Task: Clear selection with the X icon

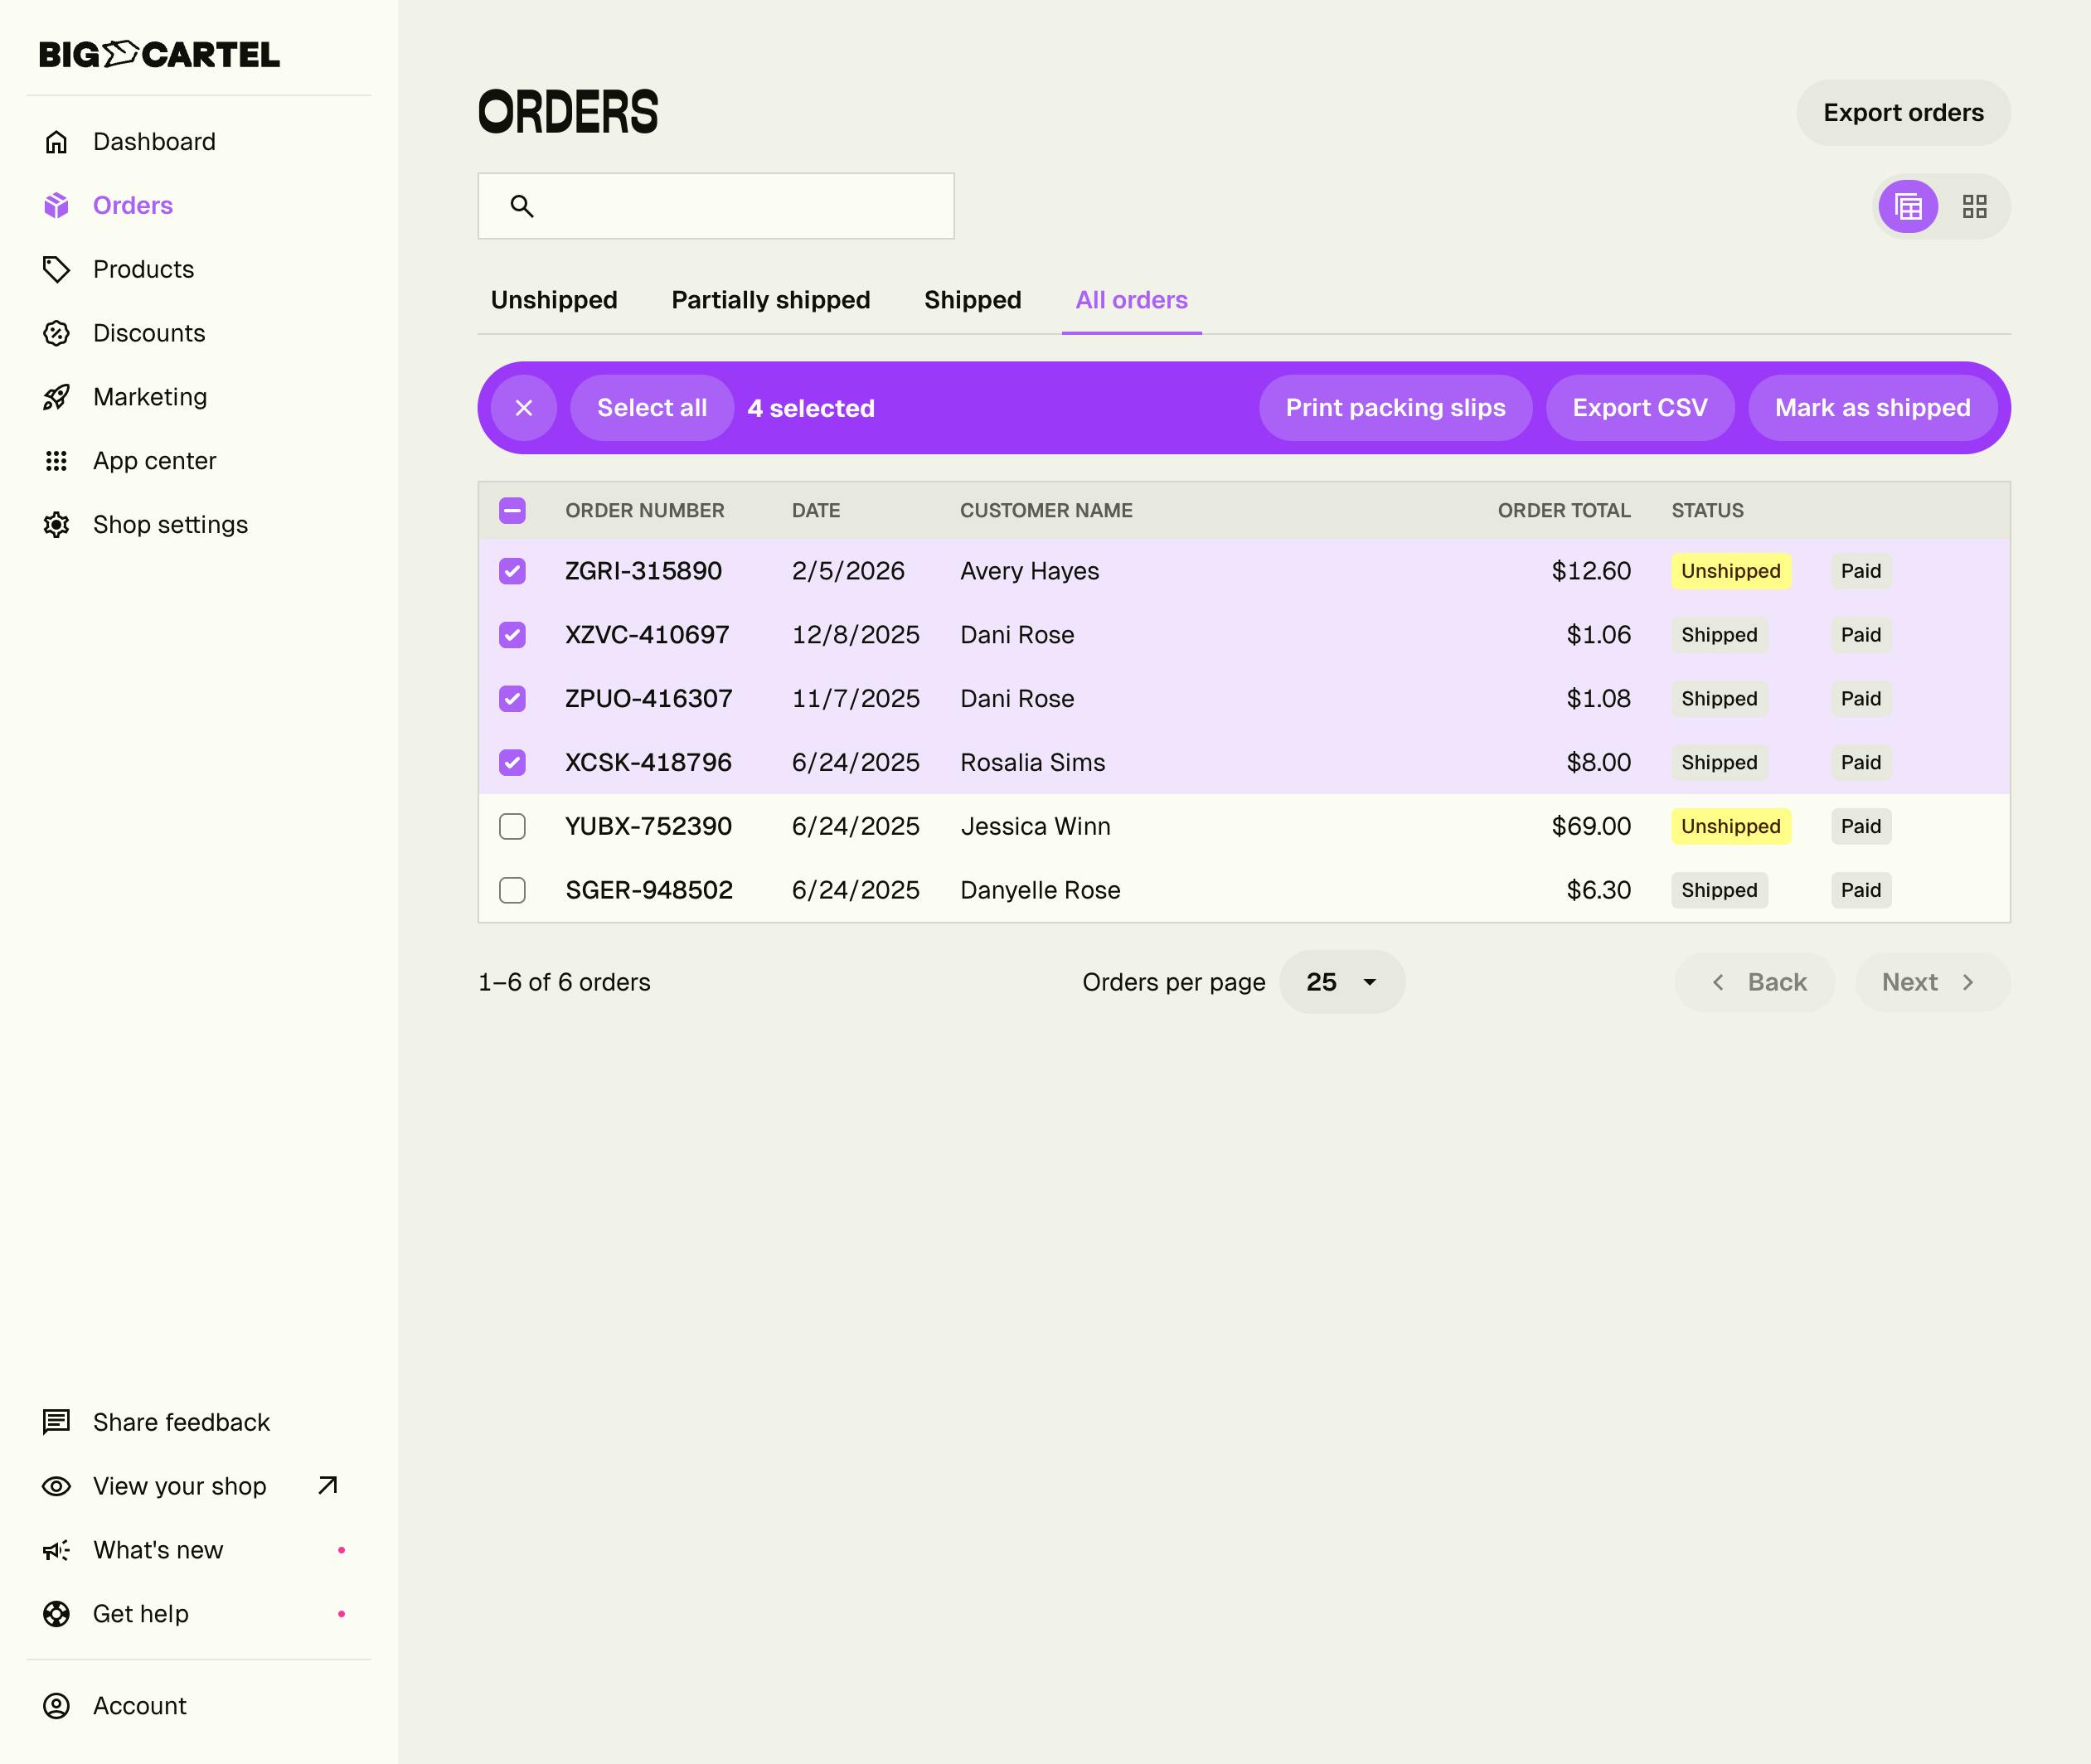Action: (524, 408)
